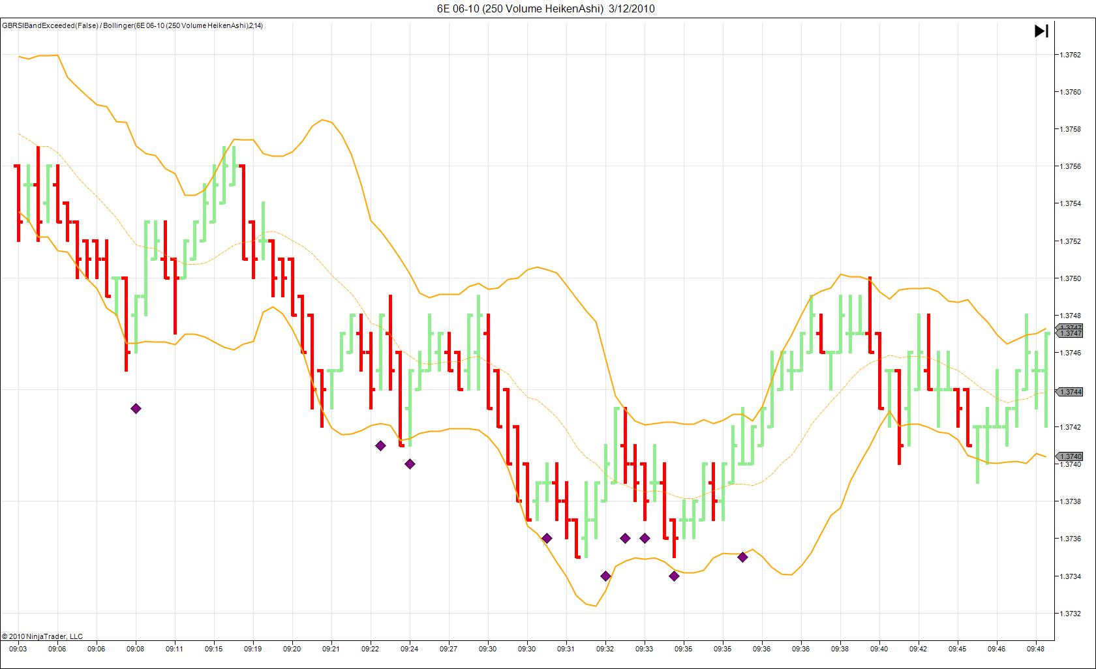Click the 1.3738 price axis label
The height and width of the screenshot is (669, 1096).
click(1070, 501)
